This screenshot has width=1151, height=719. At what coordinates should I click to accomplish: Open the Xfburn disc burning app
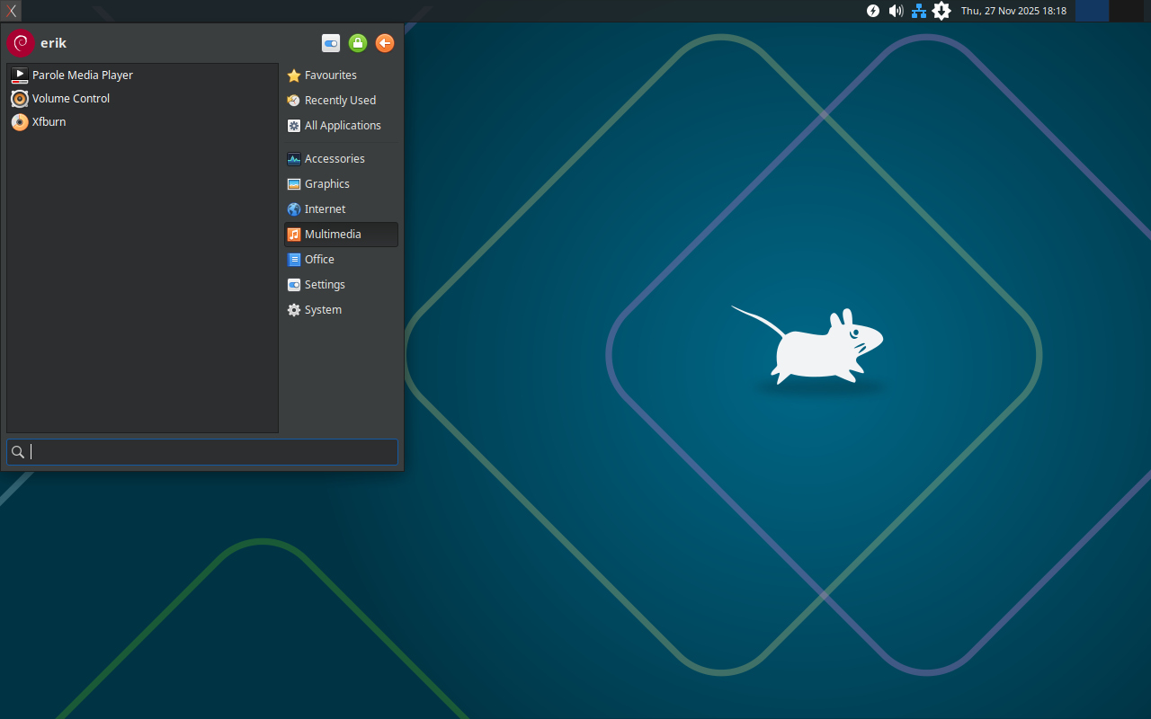[48, 121]
